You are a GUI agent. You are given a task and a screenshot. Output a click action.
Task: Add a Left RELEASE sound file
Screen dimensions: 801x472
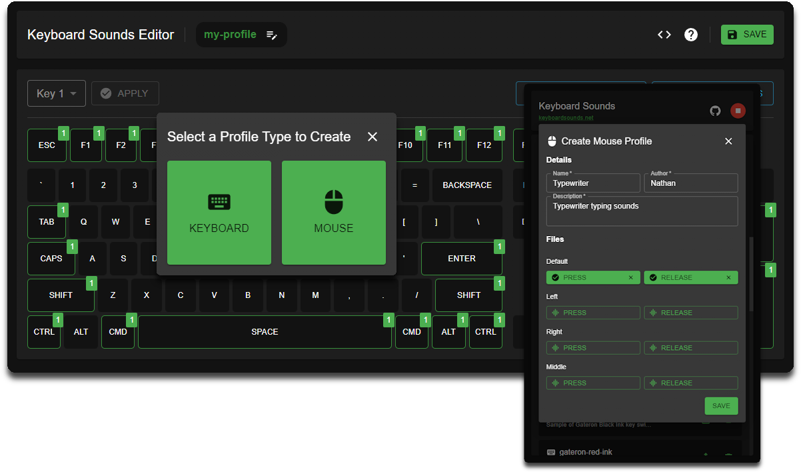click(691, 313)
